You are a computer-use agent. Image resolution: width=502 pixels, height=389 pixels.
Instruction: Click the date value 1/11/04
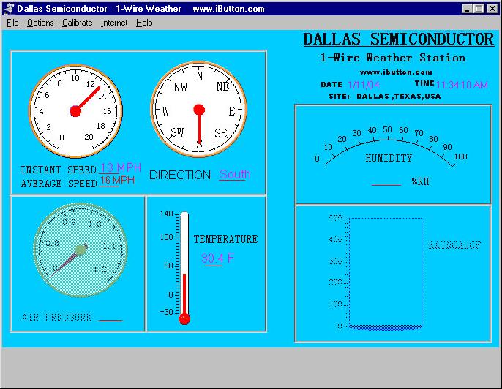tap(364, 85)
